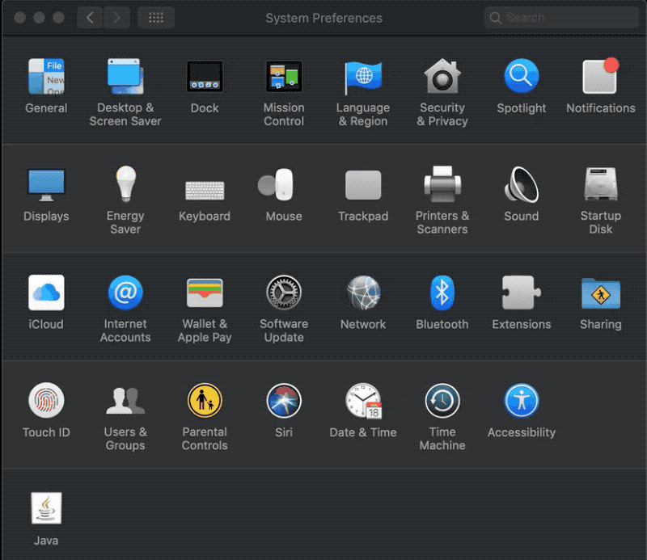The height and width of the screenshot is (560, 647).
Task: Open Energy Saver preferences
Action: click(125, 184)
